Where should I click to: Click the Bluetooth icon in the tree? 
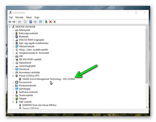click(x=17, y=37)
